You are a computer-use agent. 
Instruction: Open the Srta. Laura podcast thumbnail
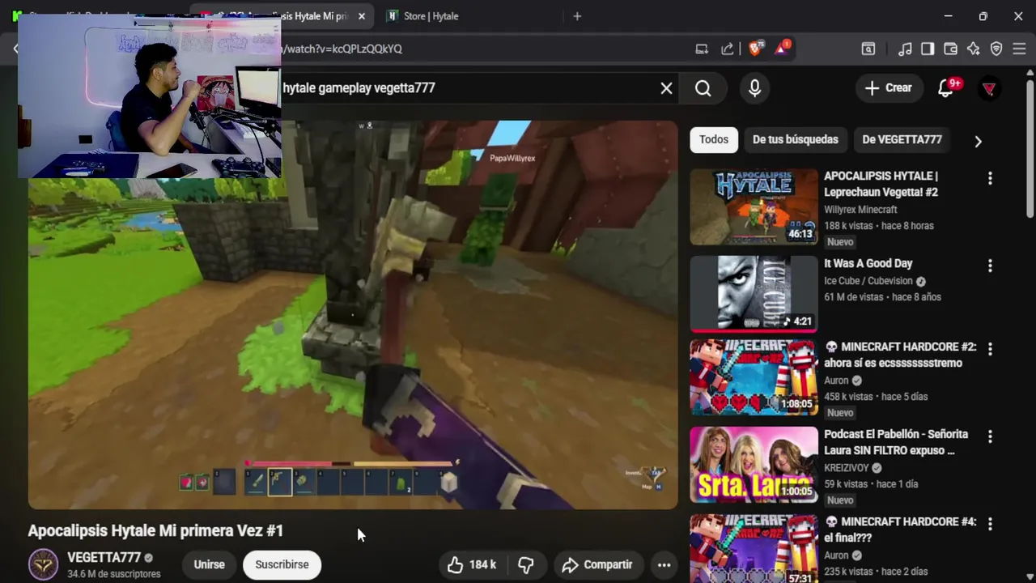pyautogui.click(x=754, y=465)
